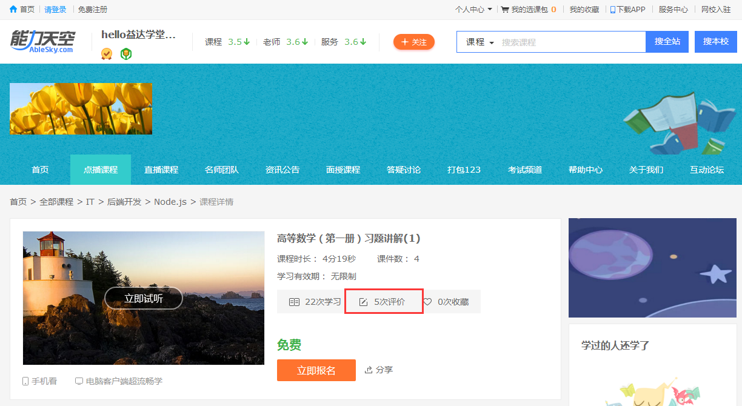The image size is (742, 406).
Task: Play the 立即试听 preview on lighthouse thumbnail
Action: pos(144,298)
